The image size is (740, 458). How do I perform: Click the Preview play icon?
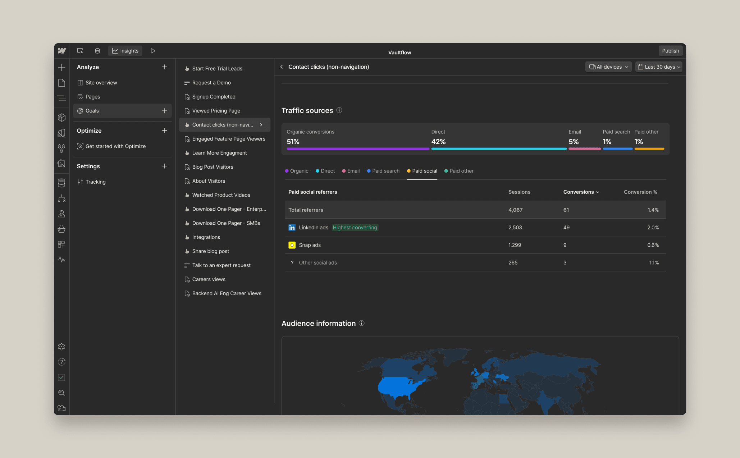[153, 51]
